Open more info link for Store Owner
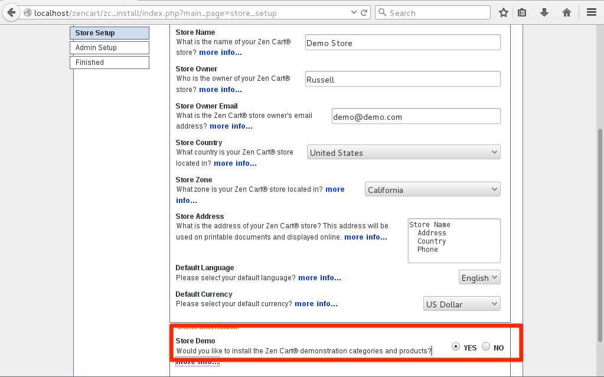 point(220,89)
